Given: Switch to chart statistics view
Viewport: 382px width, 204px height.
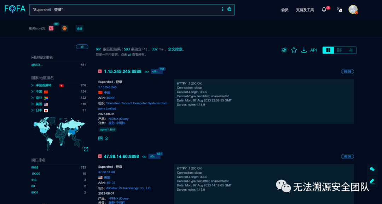Looking at the screenshot, I should (351, 50).
